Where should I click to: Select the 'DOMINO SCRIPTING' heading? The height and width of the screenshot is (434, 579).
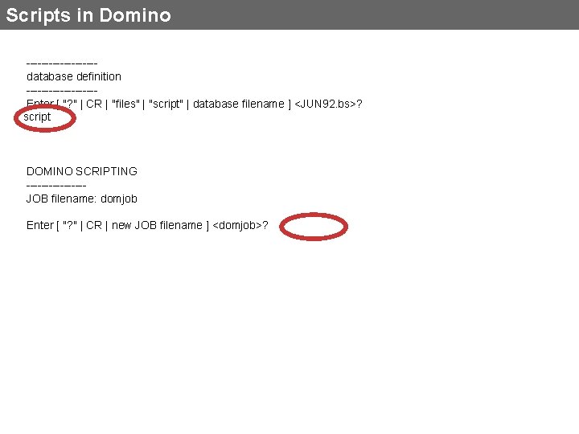[x=82, y=171]
